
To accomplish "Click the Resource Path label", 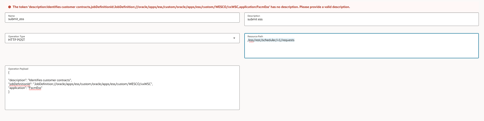I will click(255, 36).
